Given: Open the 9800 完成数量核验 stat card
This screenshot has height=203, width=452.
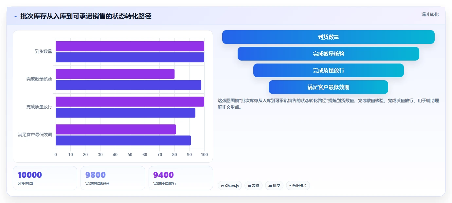Looking at the screenshot, I should point(113,178).
